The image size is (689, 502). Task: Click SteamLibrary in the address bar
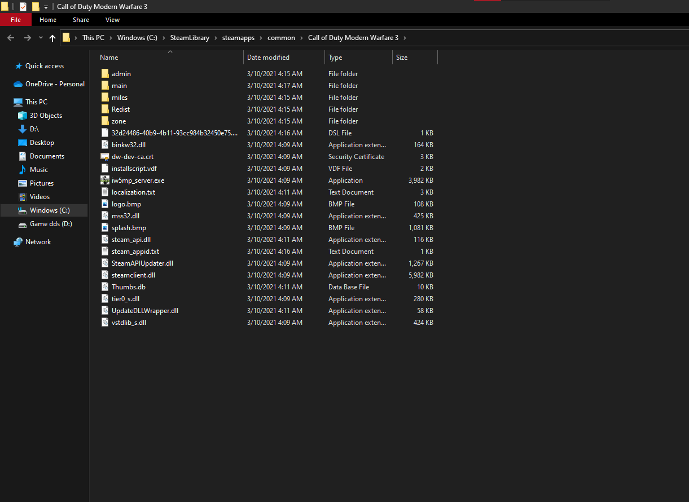coord(190,38)
